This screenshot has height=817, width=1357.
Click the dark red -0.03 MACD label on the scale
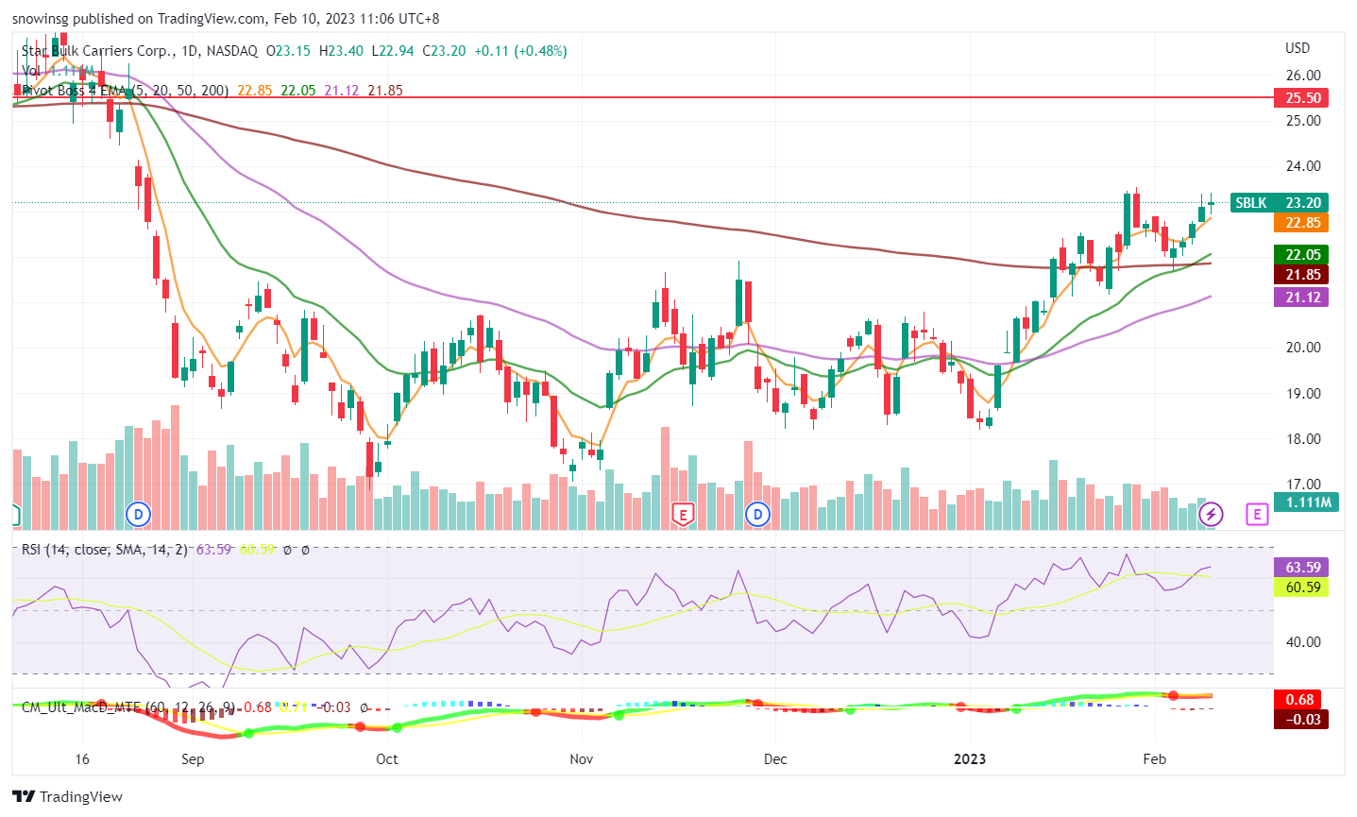tap(1301, 720)
